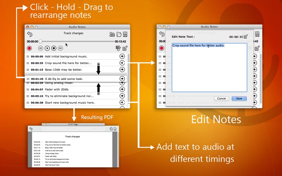Viewport: 282px width, 176px height.
Task: Click the PDF line 'Add final touch here.'
Action: click(52, 165)
